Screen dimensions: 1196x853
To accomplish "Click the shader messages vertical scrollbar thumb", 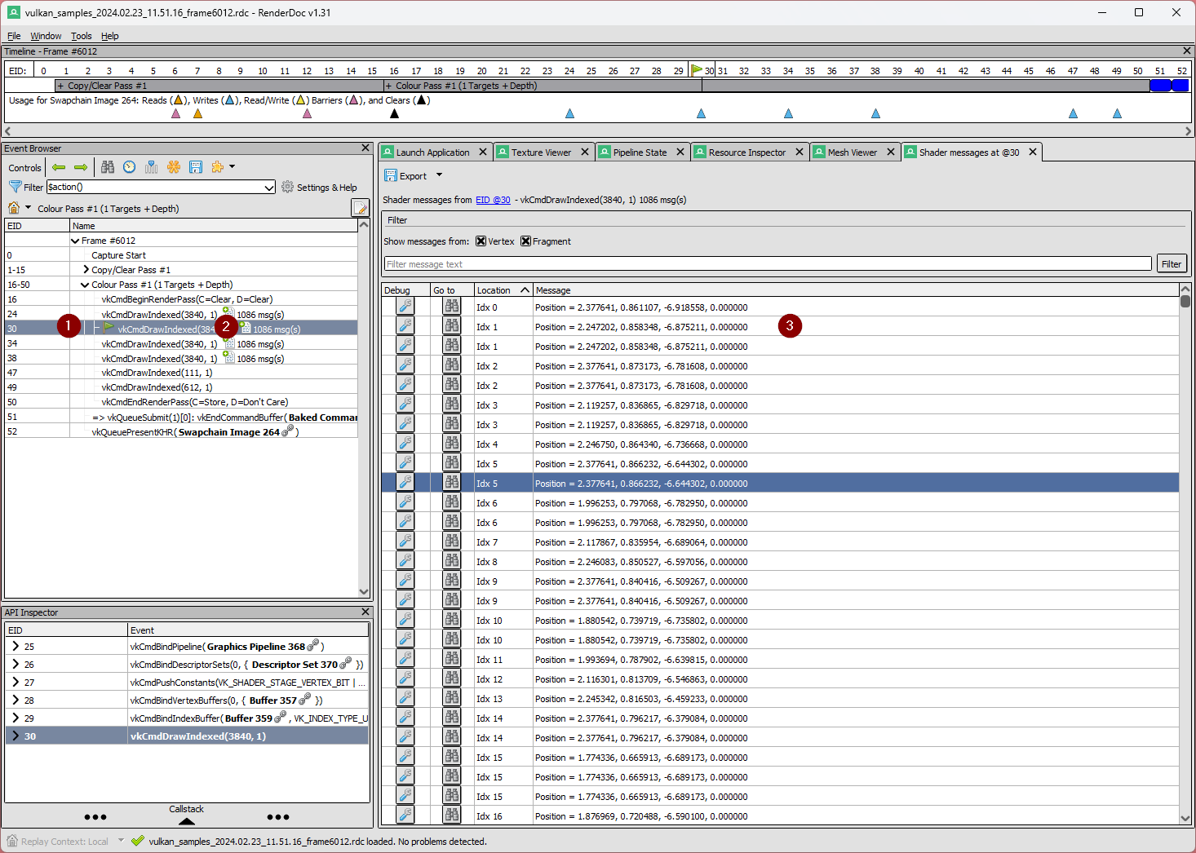I will 1185,301.
